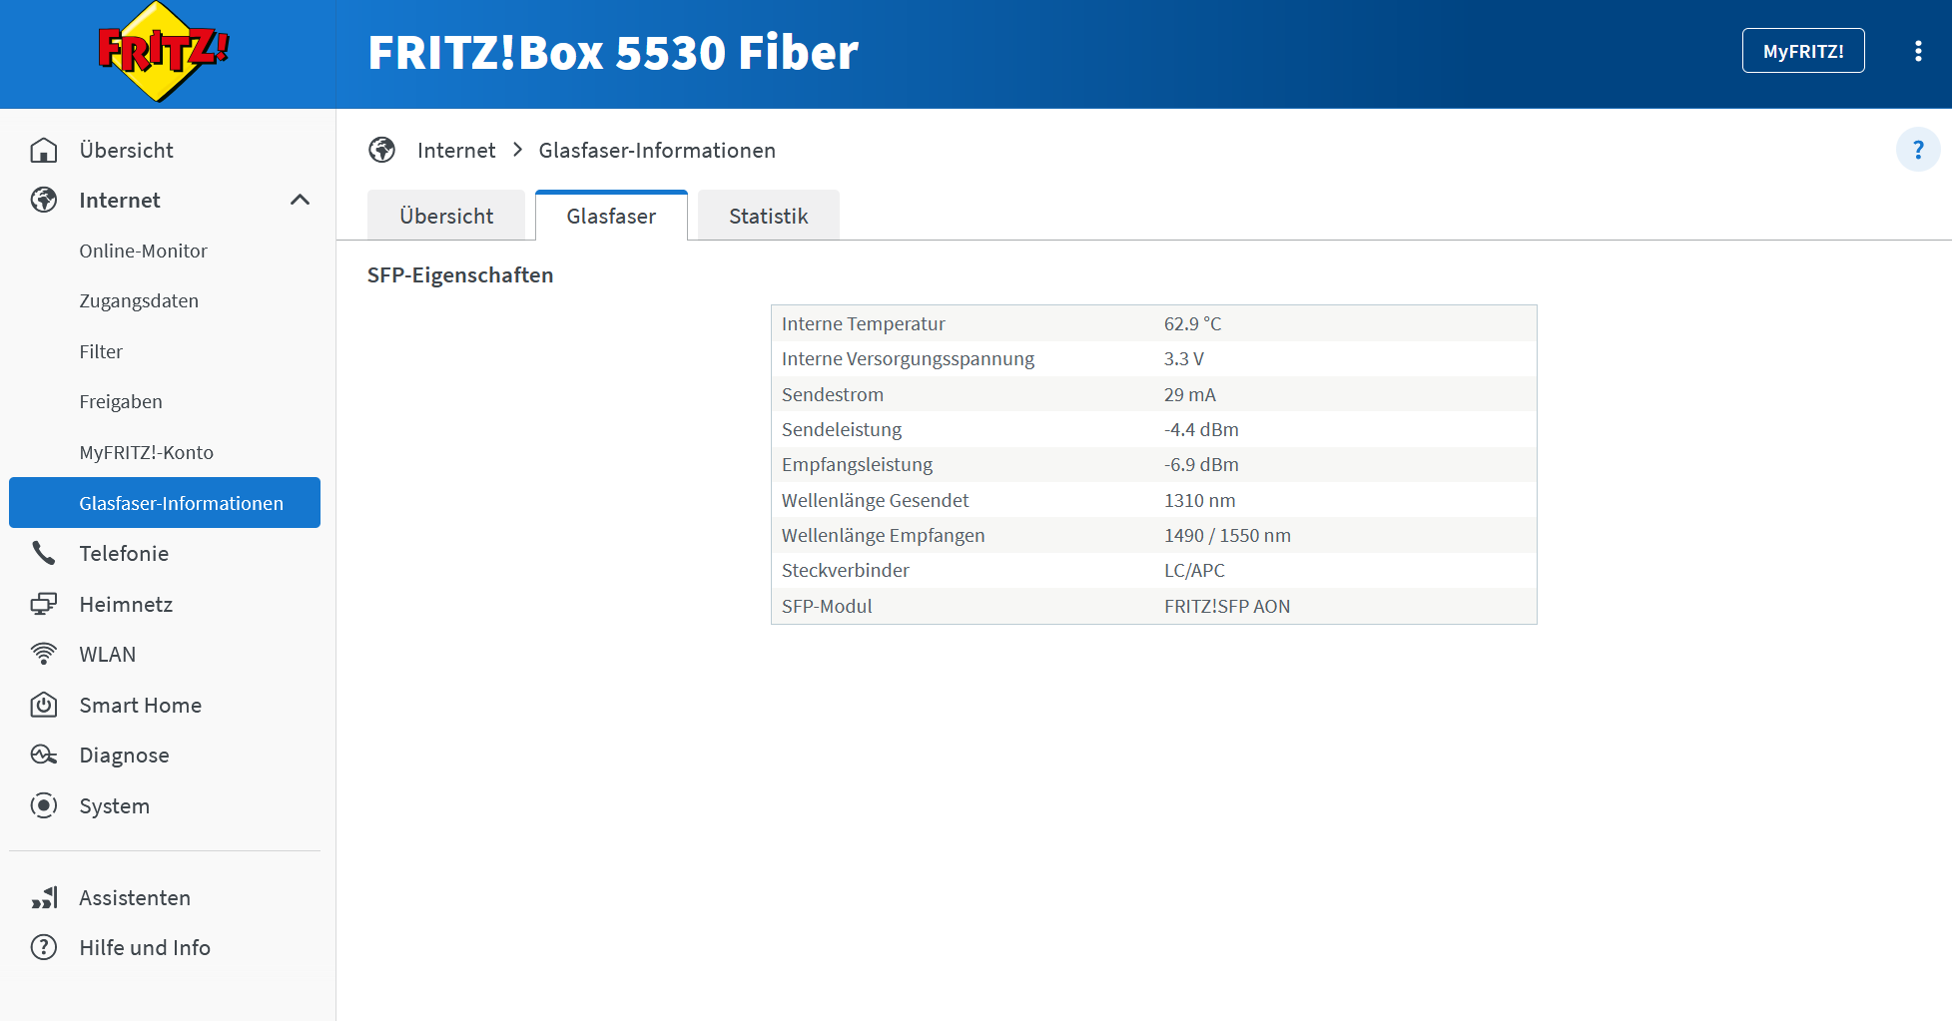The image size is (1952, 1021).
Task: Click the SFP-Eigenschaften heading
Action: tap(460, 274)
